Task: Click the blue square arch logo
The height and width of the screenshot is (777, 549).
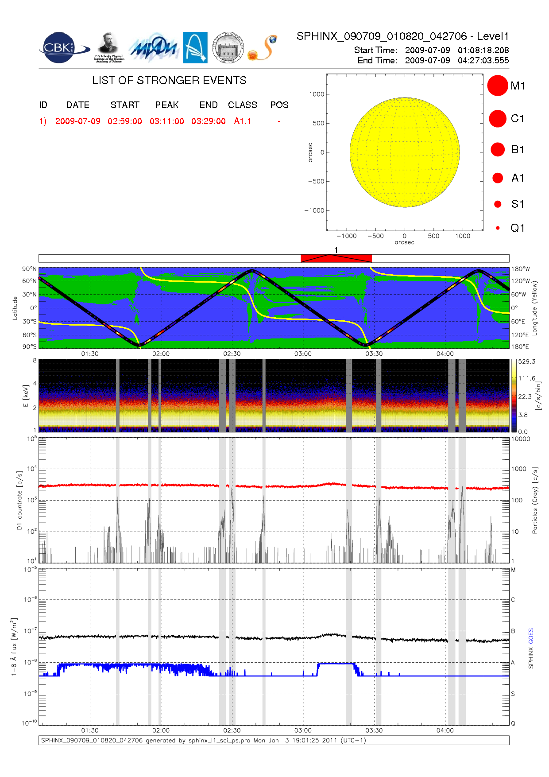Action: point(195,47)
